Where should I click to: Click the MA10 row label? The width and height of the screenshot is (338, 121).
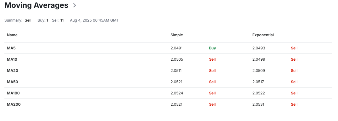click(x=12, y=59)
